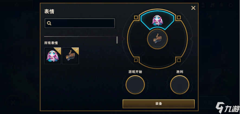Select the bunny emote thumbnail in list
Screen dimensions: 240x114
point(53,56)
